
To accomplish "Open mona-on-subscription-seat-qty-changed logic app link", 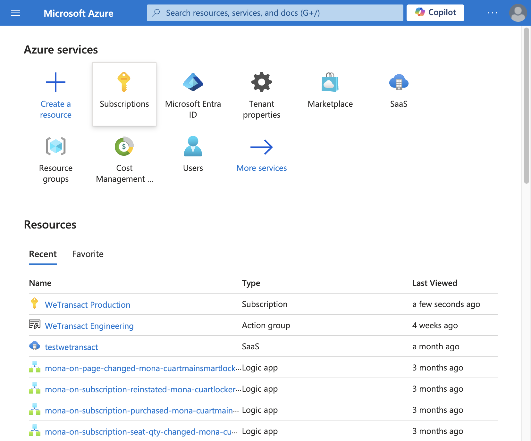I will pyautogui.click(x=141, y=432).
